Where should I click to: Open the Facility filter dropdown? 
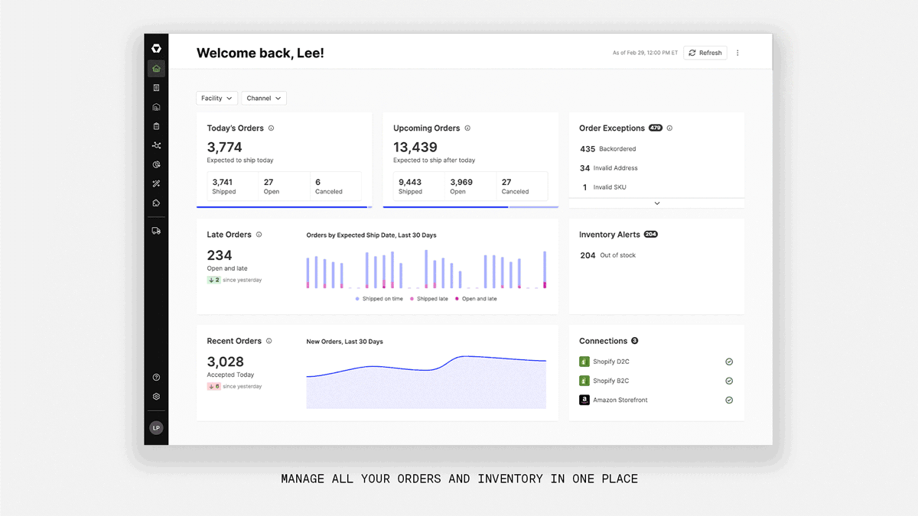216,99
